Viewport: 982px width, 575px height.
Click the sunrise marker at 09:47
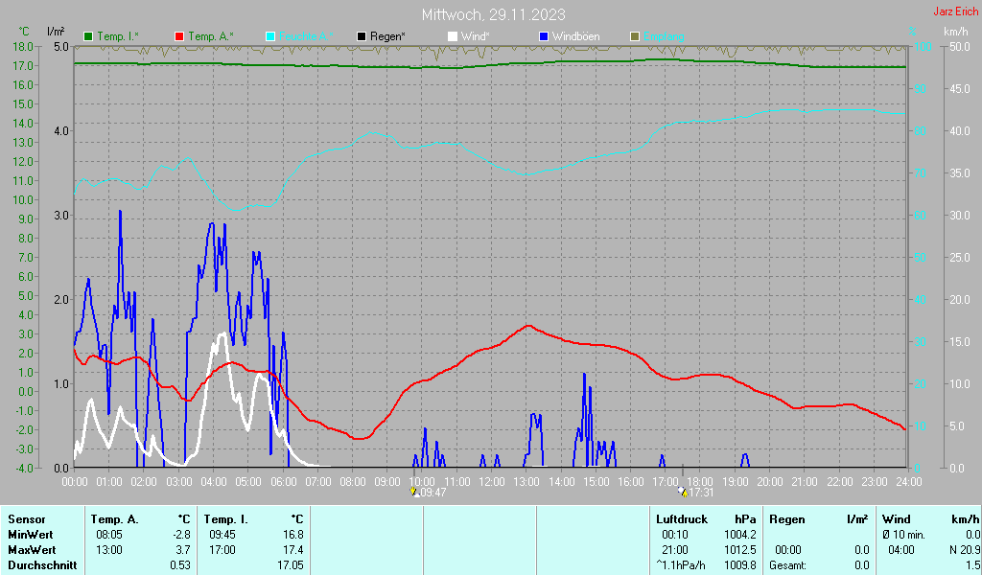[x=414, y=492]
